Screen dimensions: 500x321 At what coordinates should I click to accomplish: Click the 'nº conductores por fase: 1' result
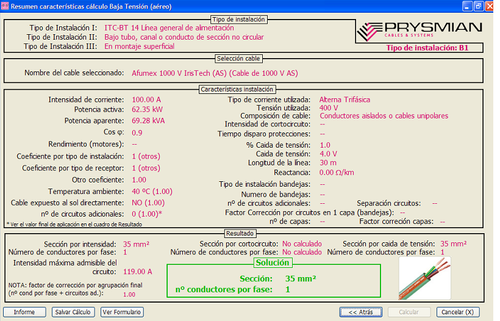(x=233, y=289)
